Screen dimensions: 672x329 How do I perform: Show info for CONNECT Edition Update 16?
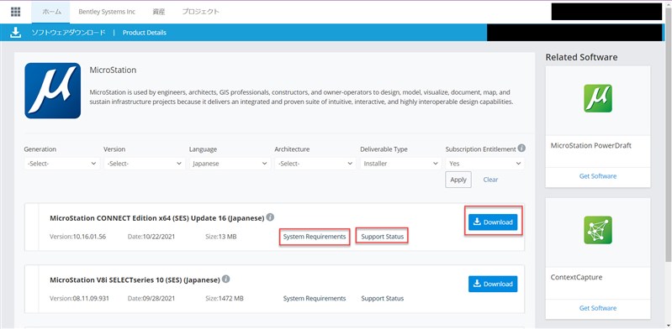(x=270, y=217)
